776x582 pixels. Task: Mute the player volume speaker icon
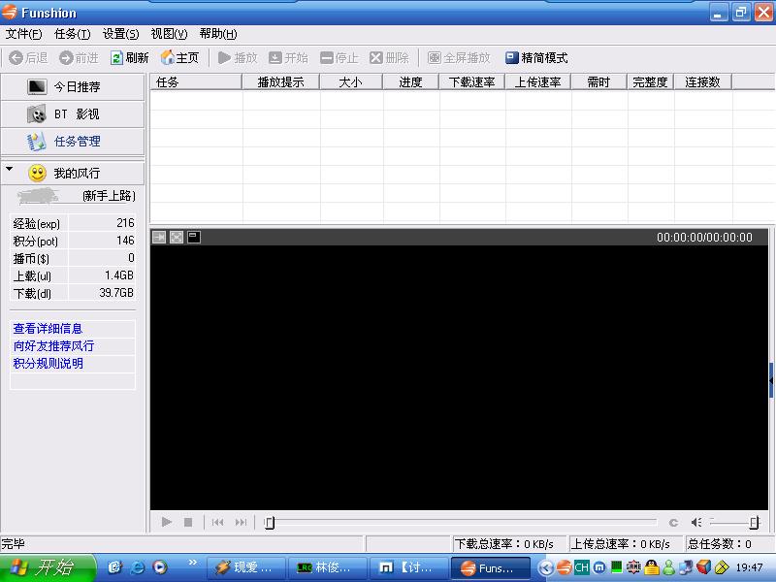tap(696, 522)
